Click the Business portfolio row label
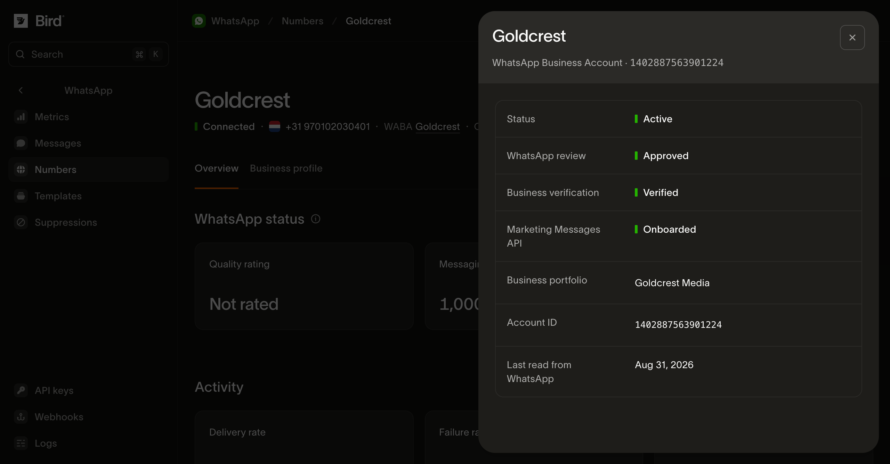Image resolution: width=890 pixels, height=464 pixels. tap(547, 280)
